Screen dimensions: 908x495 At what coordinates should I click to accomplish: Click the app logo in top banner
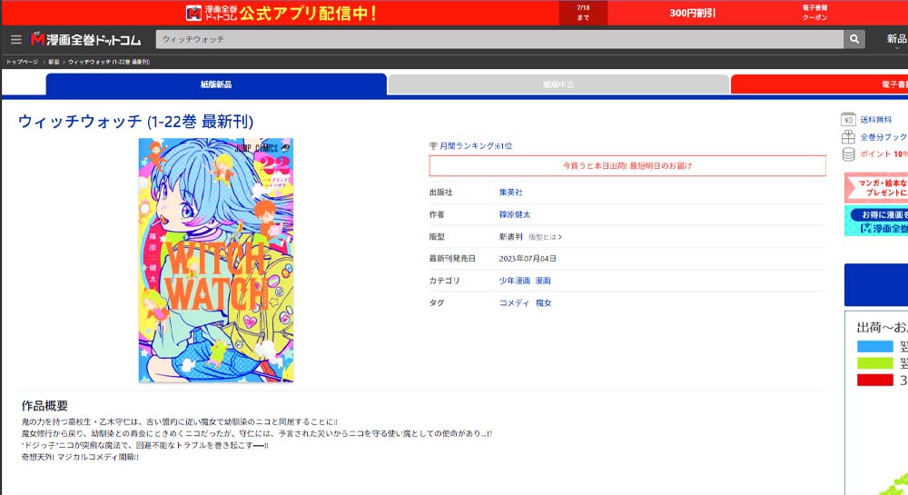pos(193,13)
